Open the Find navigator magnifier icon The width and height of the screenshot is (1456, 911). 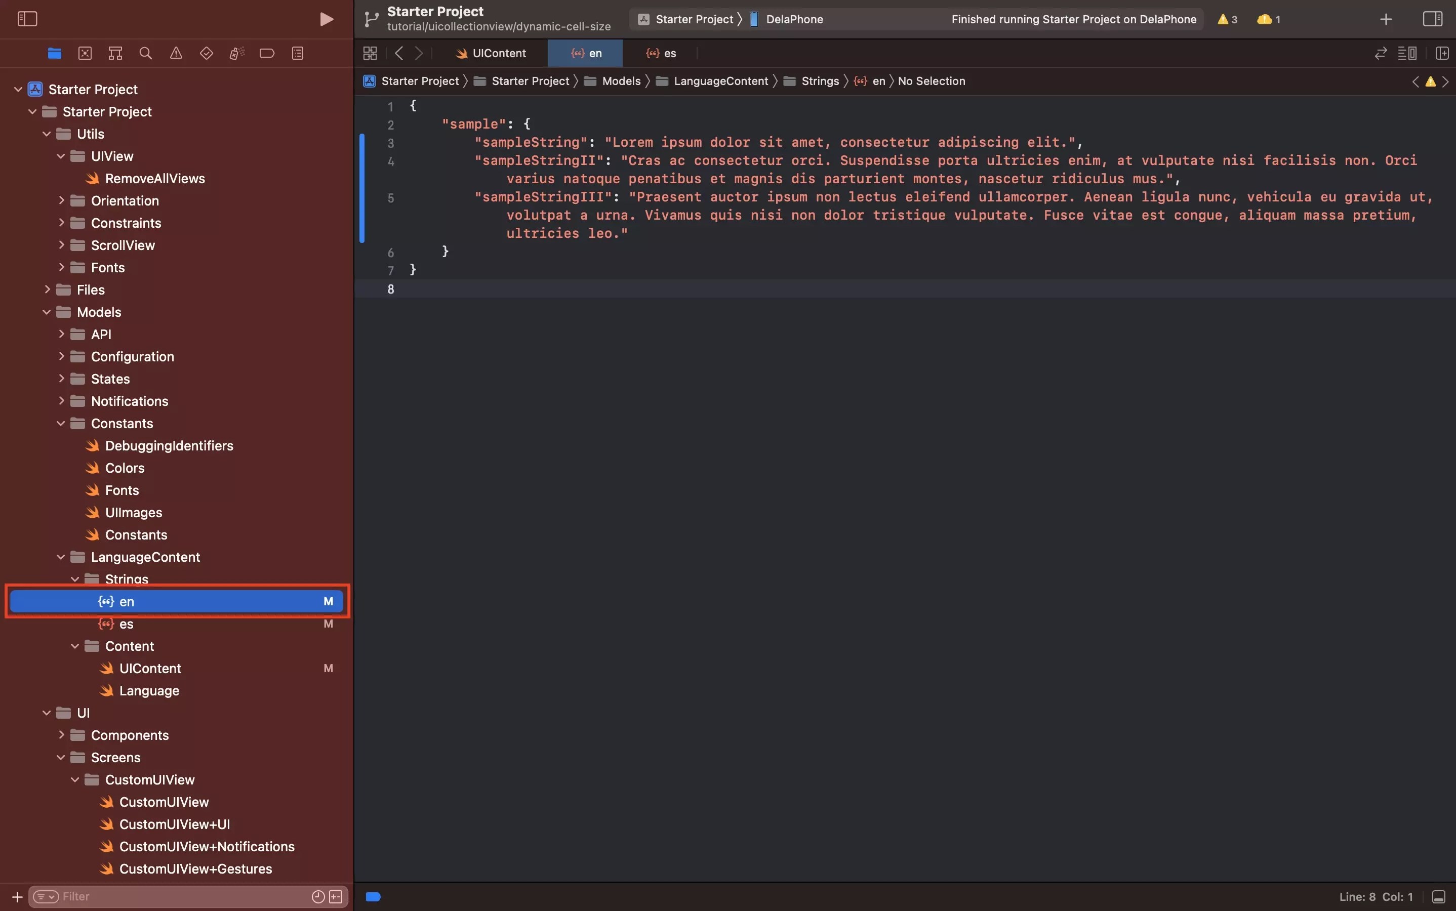pos(145,54)
